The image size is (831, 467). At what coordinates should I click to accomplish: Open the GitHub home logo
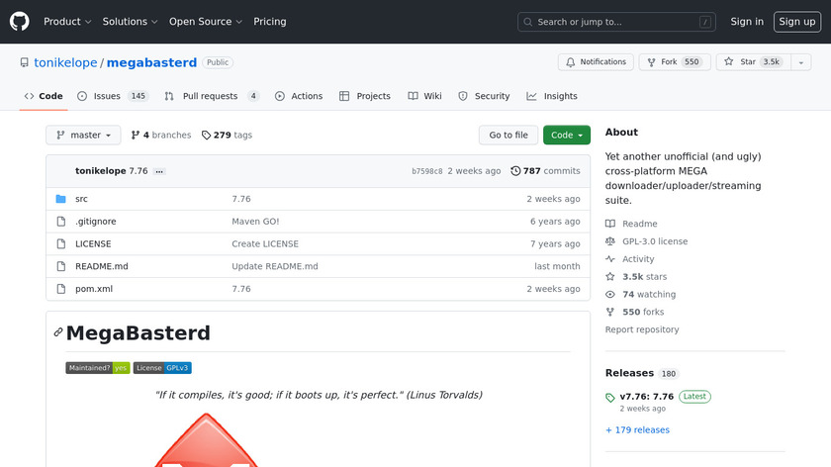(x=20, y=22)
